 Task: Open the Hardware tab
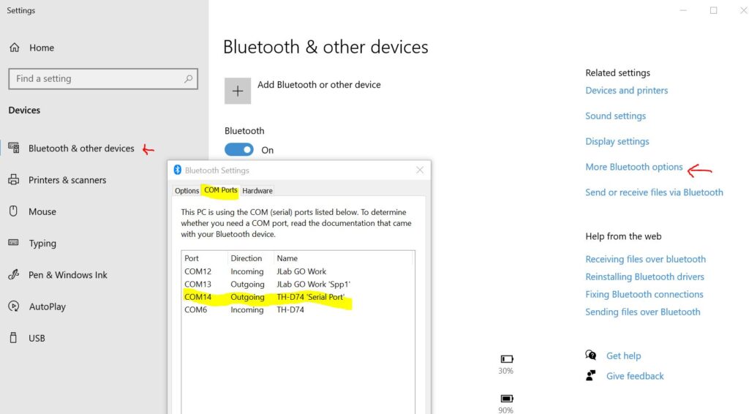pyautogui.click(x=257, y=191)
